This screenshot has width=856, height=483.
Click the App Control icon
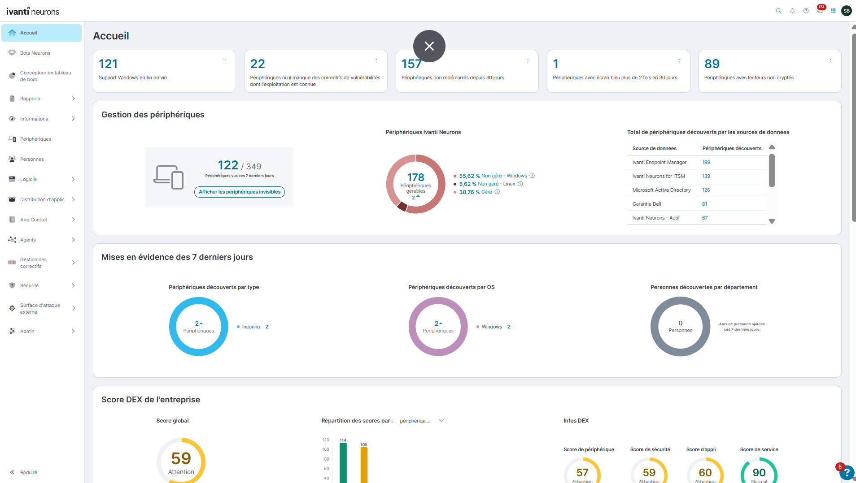[x=12, y=220]
